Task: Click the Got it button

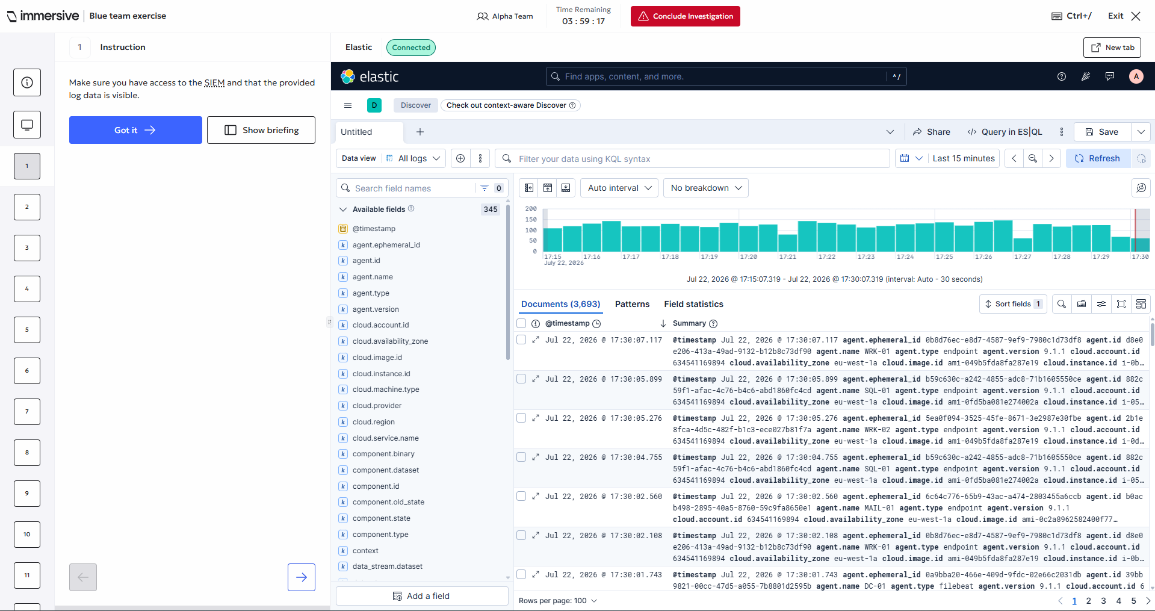Action: pos(135,130)
